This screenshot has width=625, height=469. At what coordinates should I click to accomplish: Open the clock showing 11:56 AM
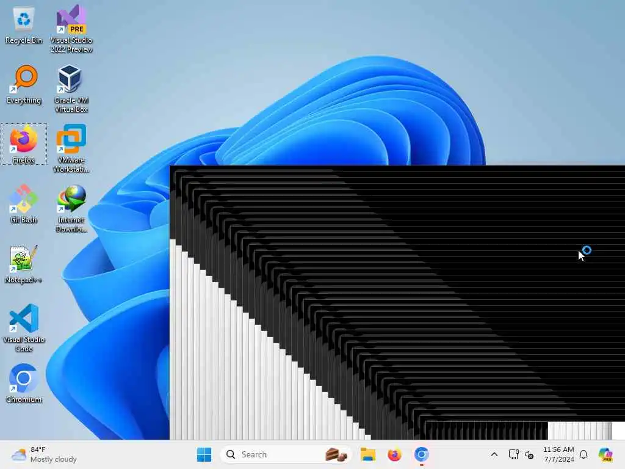(x=558, y=454)
